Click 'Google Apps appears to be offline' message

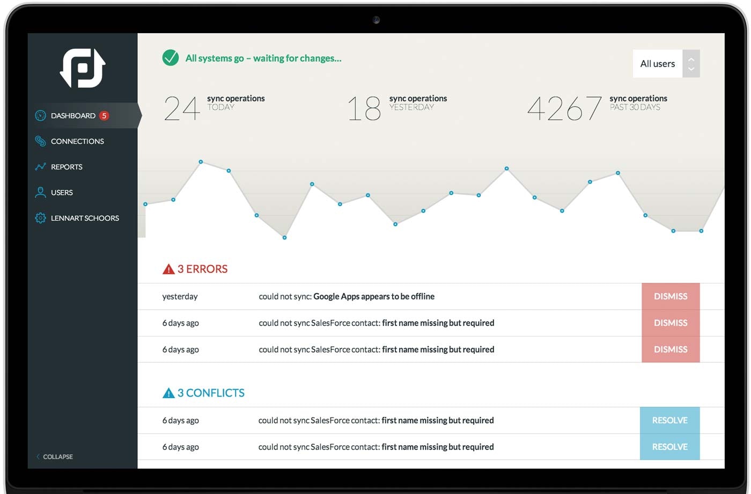[x=374, y=296]
